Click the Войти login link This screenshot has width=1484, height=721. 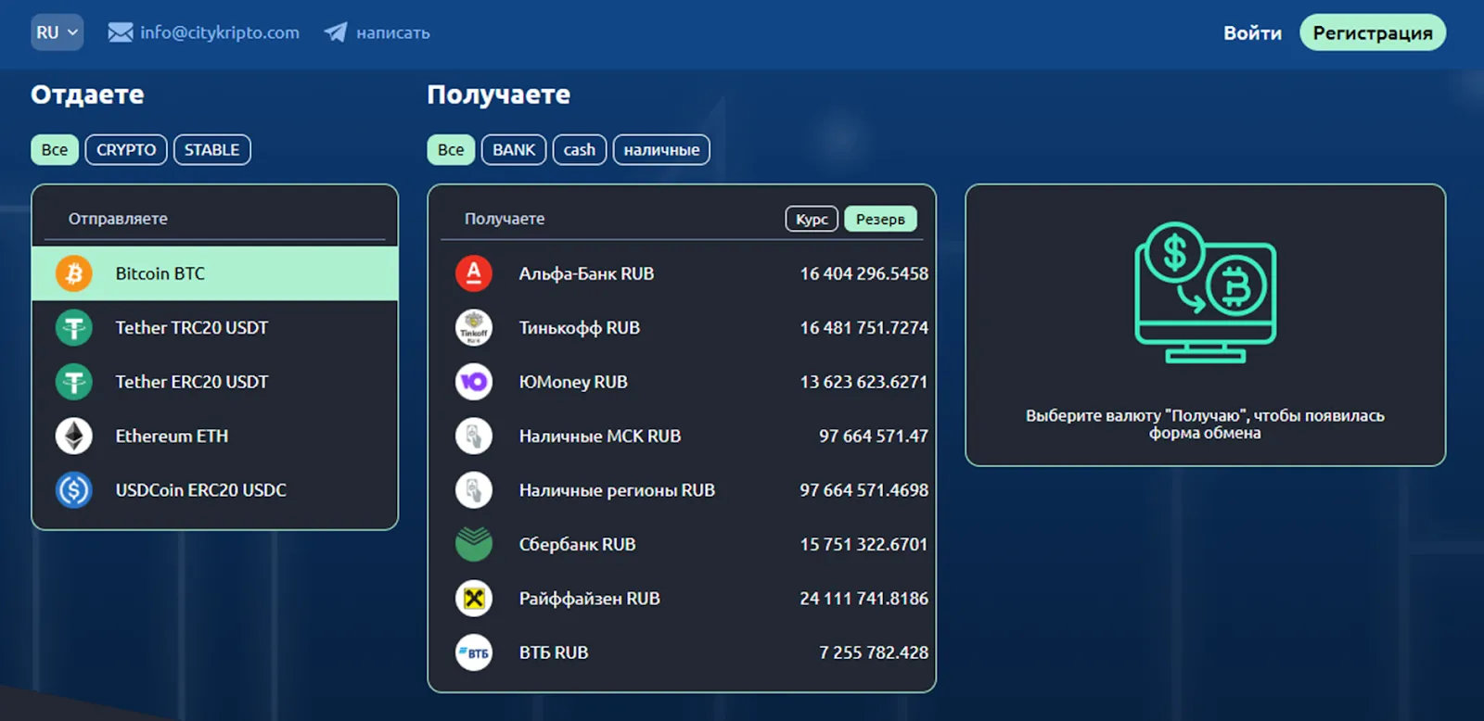tap(1252, 33)
